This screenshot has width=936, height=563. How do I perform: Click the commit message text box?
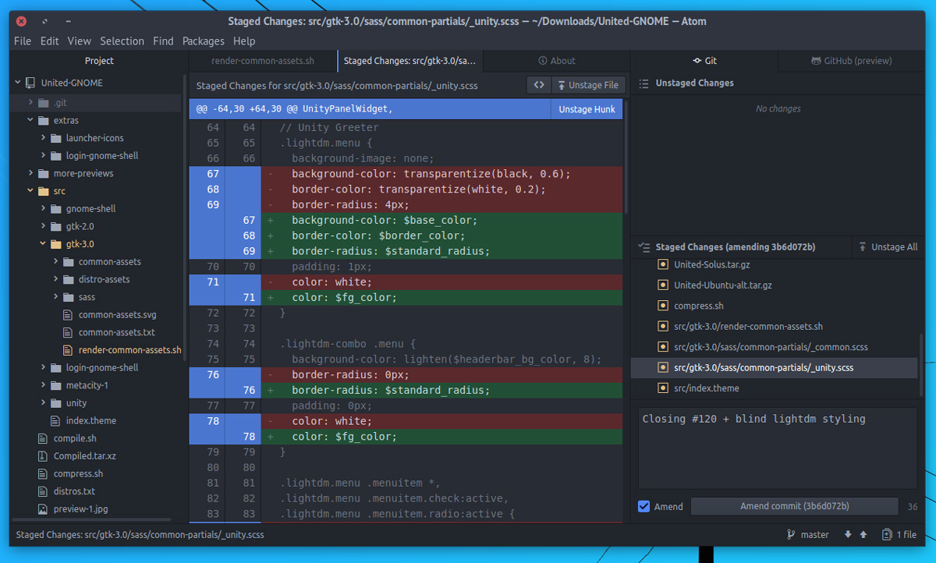[778, 448]
